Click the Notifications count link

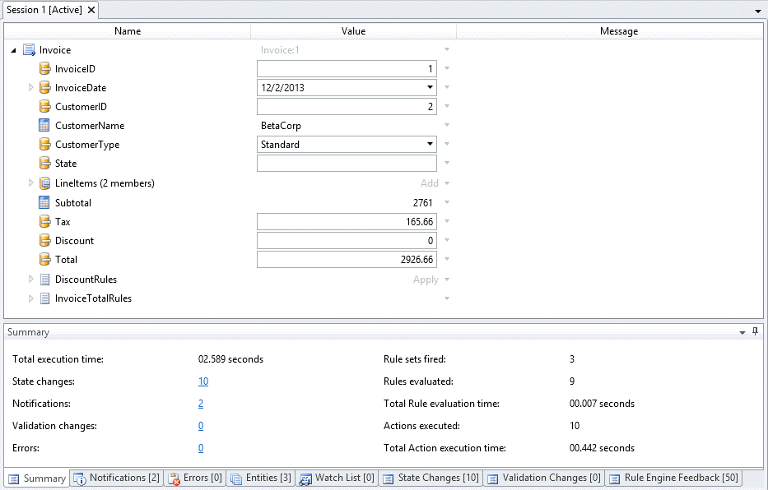tap(201, 404)
